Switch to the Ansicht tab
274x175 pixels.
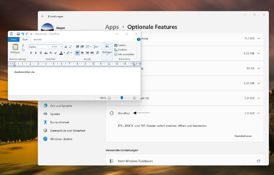37,39
